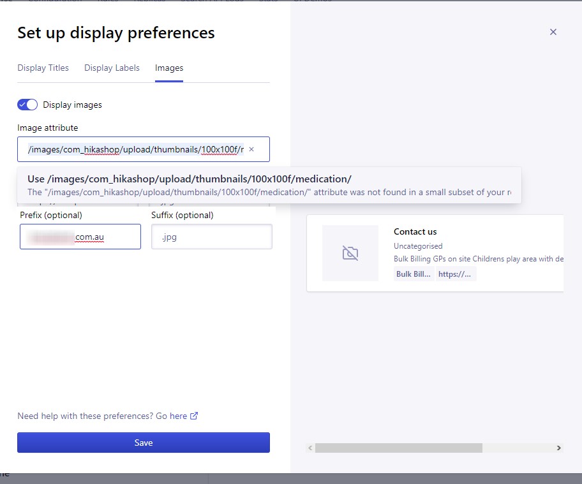Click the Prefix input field
This screenshot has width=582, height=484.
click(x=80, y=237)
